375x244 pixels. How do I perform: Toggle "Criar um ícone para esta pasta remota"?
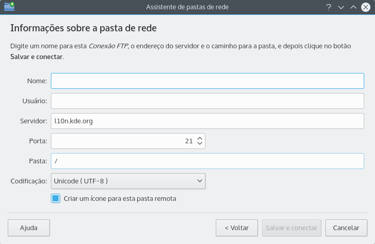55,198
